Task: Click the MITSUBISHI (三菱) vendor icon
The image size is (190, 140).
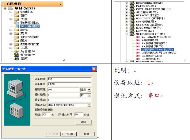Action: (132, 34)
